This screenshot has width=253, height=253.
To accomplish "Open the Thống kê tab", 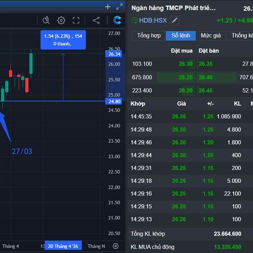I will [x=241, y=35].
